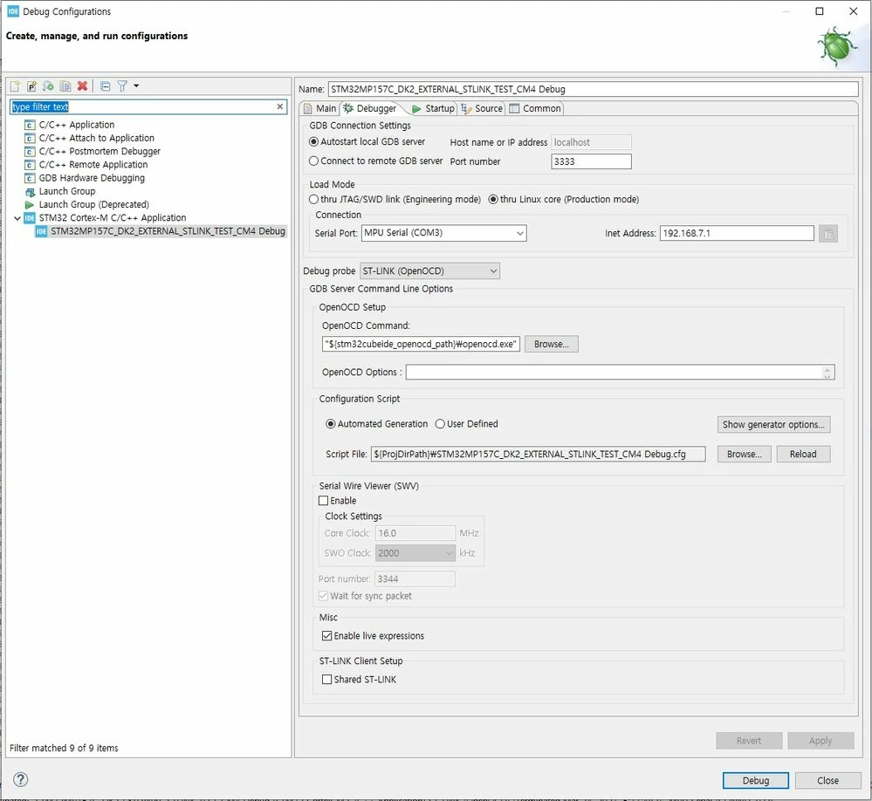The height and width of the screenshot is (801, 872).
Task: Select STM32MP157C_DK2_EXTERNAL_STLINK_TEST_CM4 Debug configuration
Action: (168, 232)
